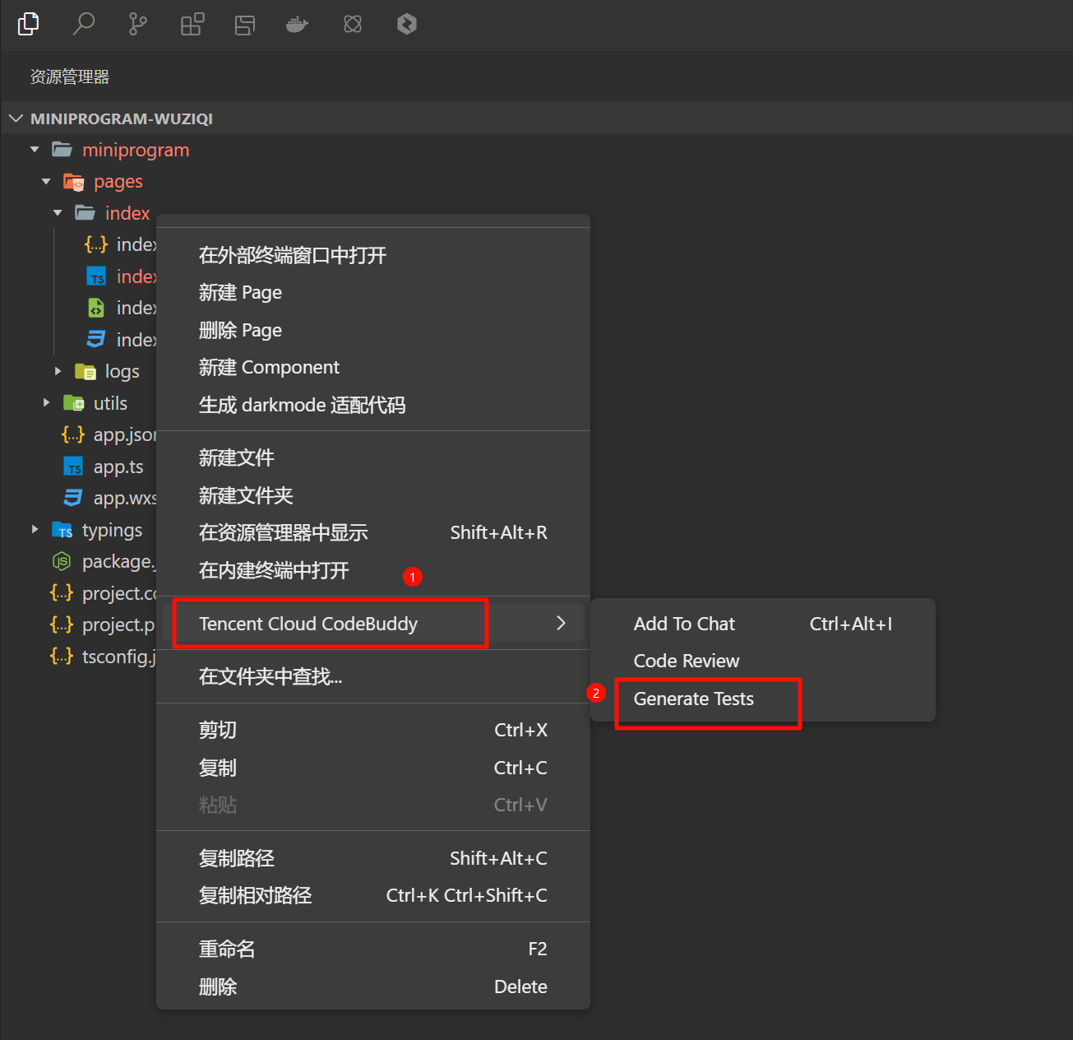Click the Node.js icon beside the package file

click(x=62, y=561)
